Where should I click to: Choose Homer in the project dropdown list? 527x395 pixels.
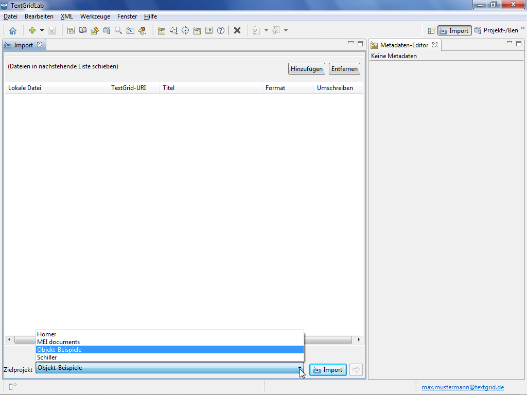coord(47,334)
